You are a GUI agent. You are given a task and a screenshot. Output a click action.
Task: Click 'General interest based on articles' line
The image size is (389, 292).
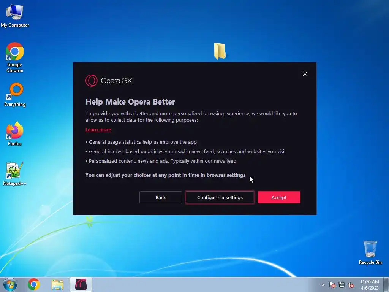click(x=185, y=151)
